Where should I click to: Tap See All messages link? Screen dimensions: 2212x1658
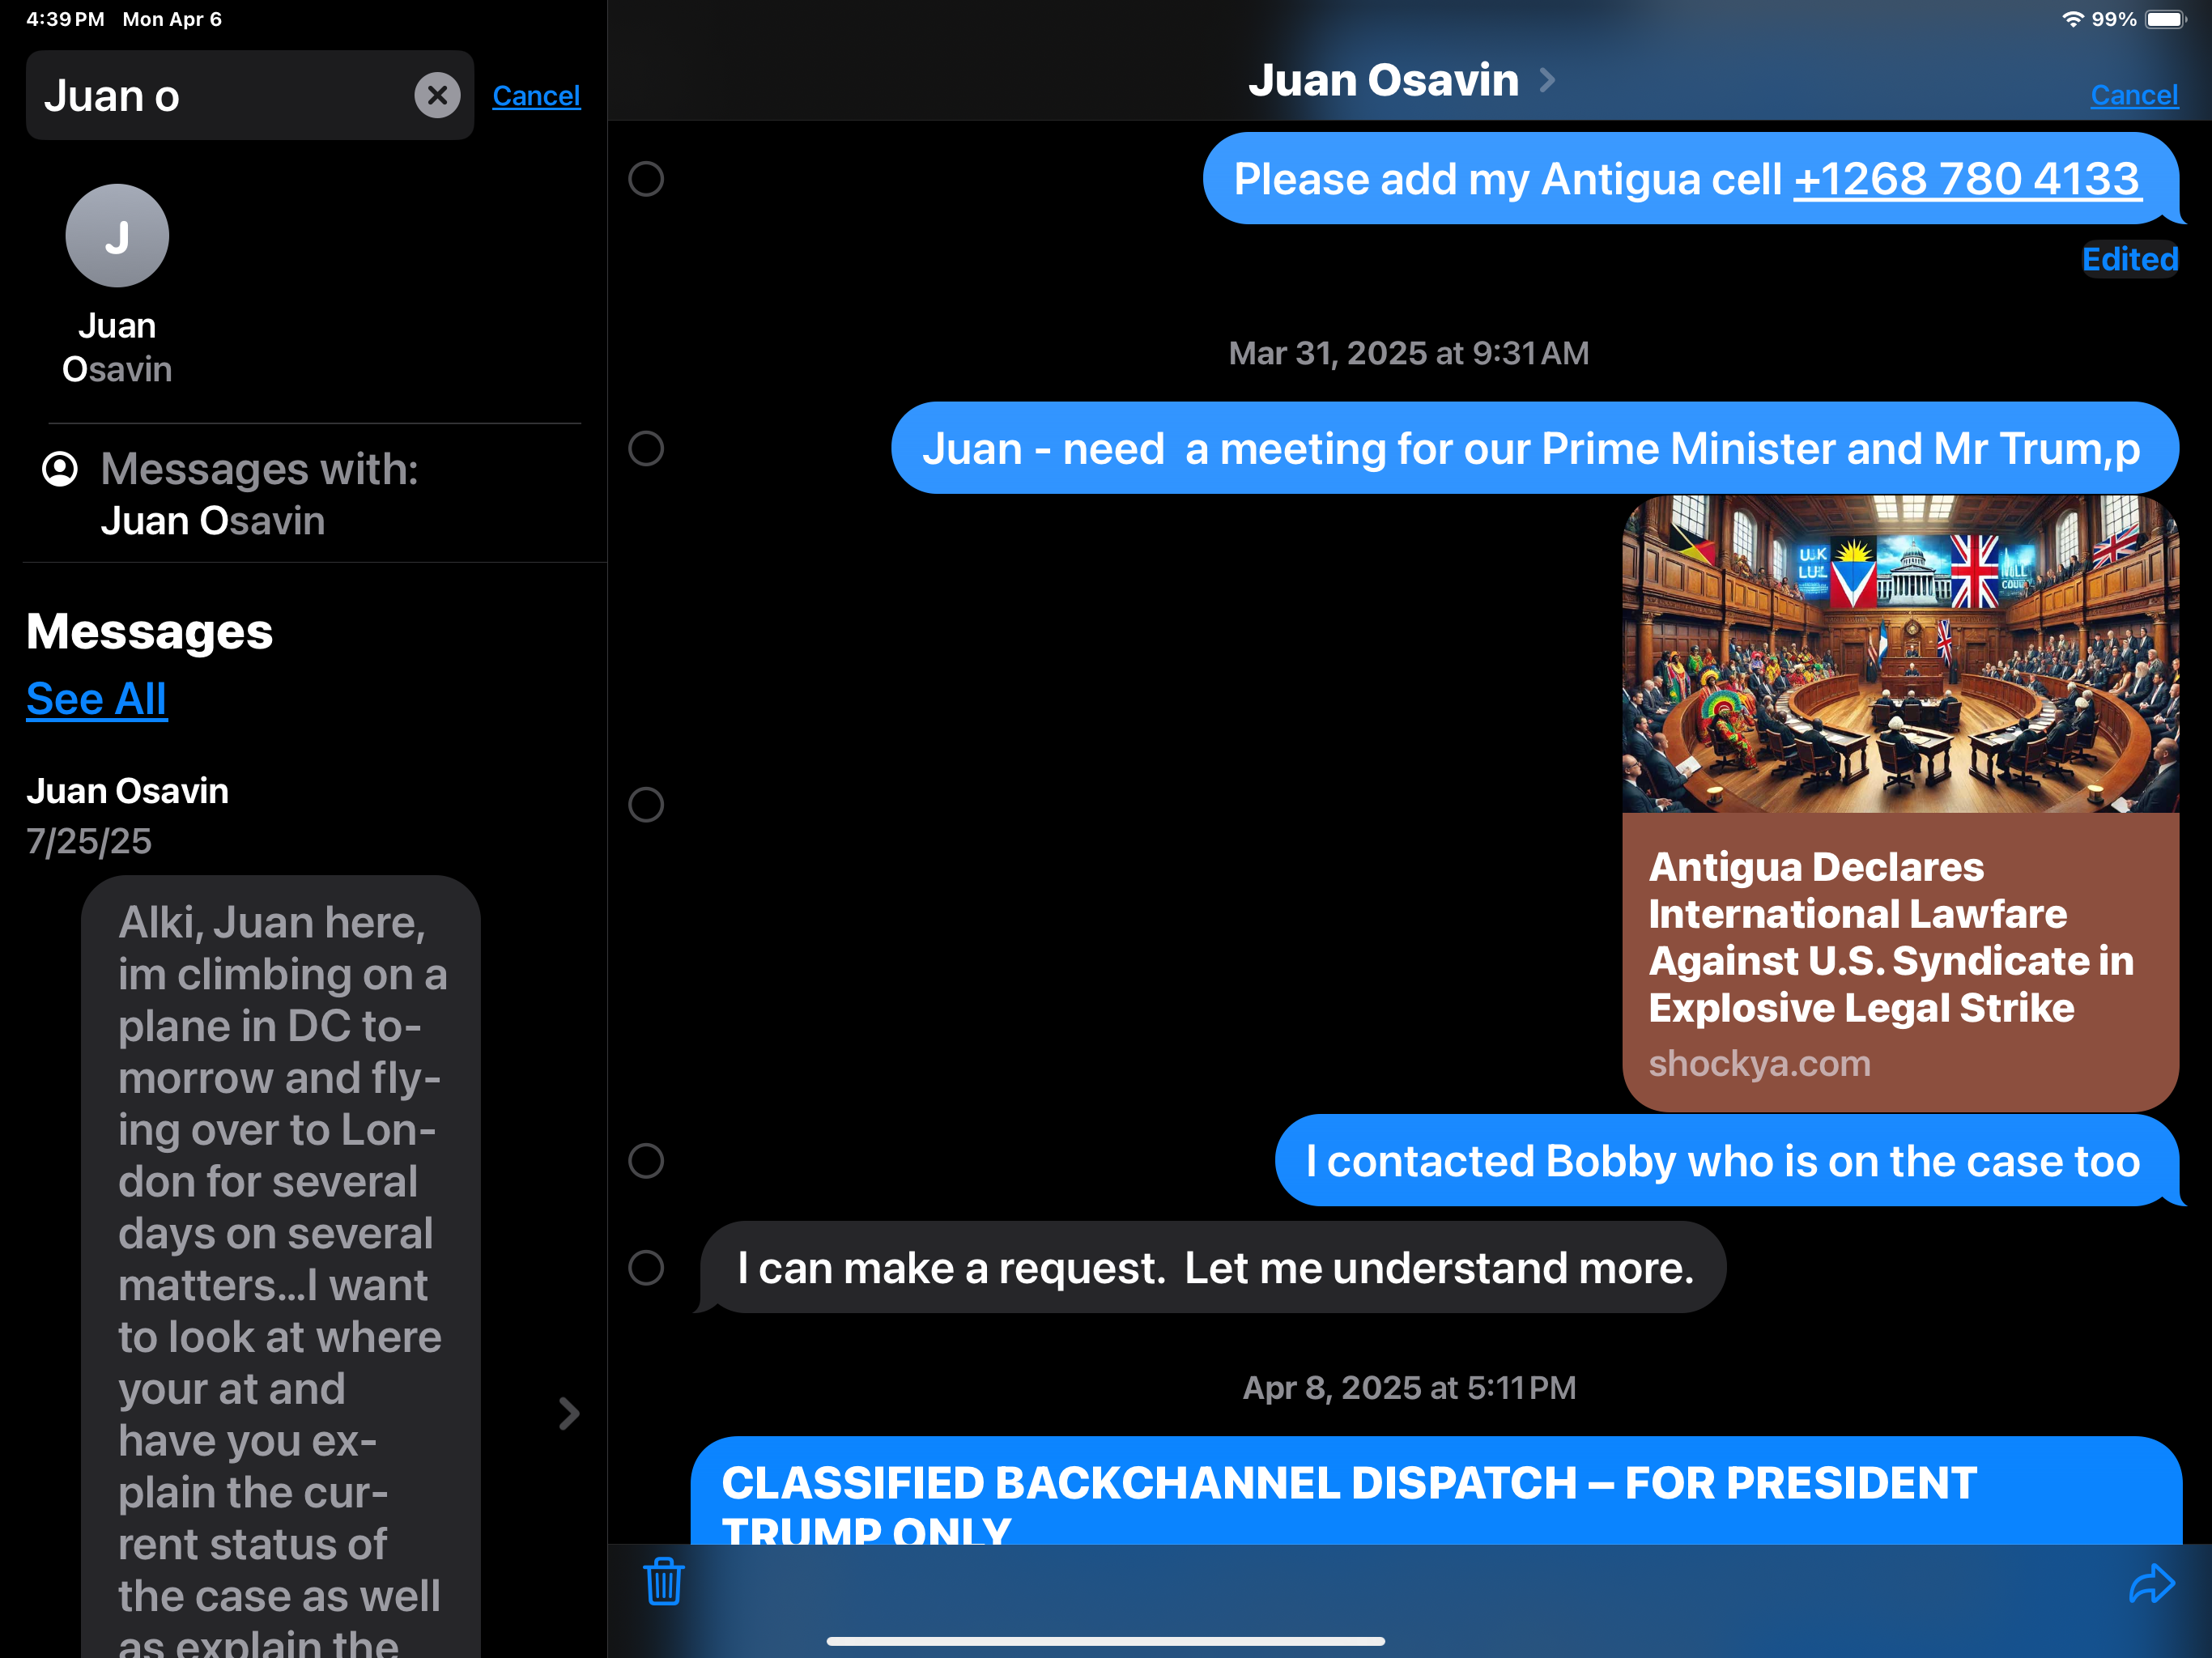(96, 699)
